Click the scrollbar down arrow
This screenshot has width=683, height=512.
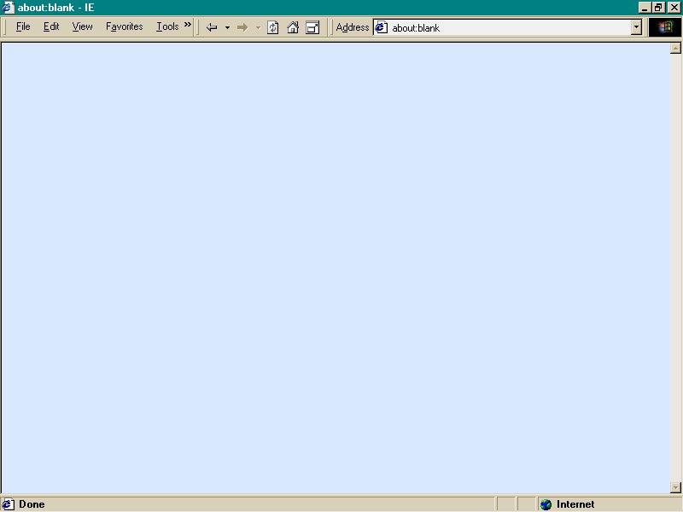pyautogui.click(x=675, y=487)
